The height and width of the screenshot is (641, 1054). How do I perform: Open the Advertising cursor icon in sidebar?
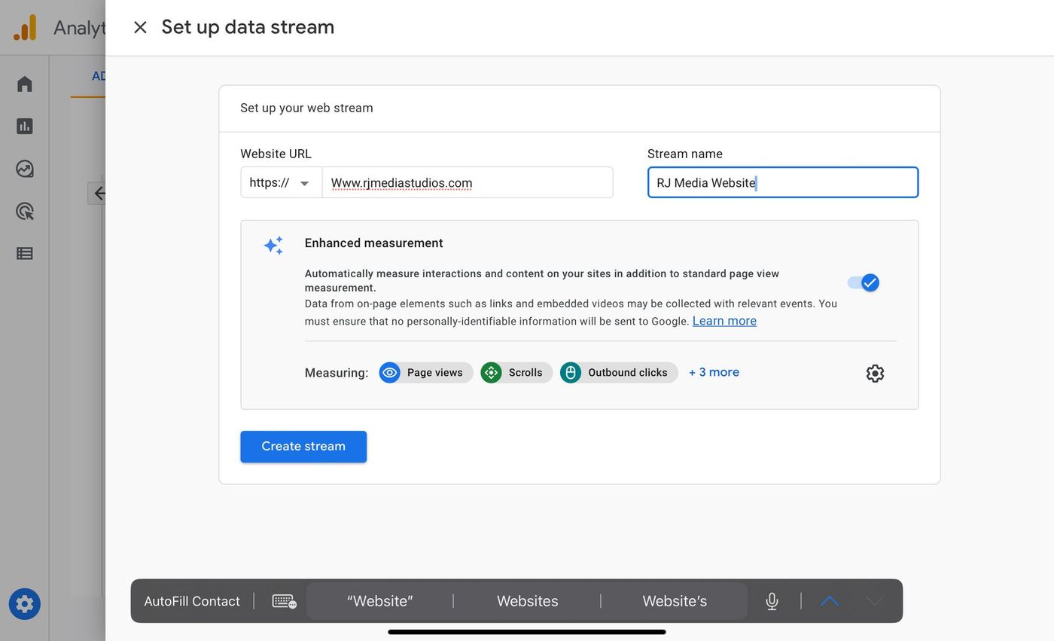click(25, 211)
